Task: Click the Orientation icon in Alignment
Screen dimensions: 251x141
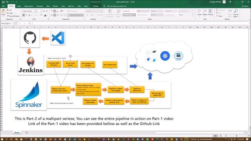Action: [62, 11]
